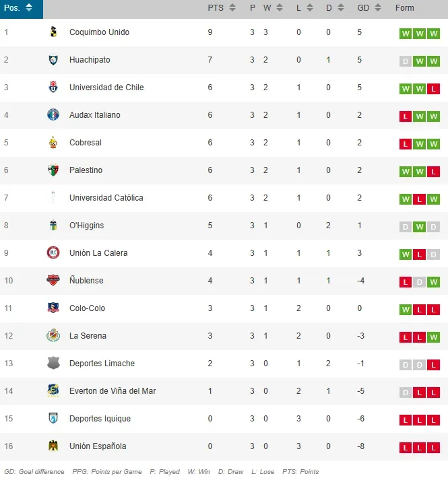This screenshot has height=478, width=448.
Task: Click the Audax Italiano team badge
Action: coord(53,115)
